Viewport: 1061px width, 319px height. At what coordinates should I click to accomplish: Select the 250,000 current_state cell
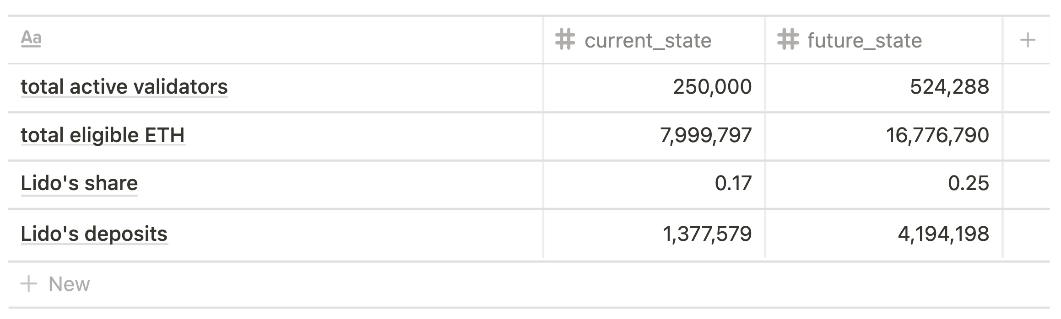[x=654, y=88]
